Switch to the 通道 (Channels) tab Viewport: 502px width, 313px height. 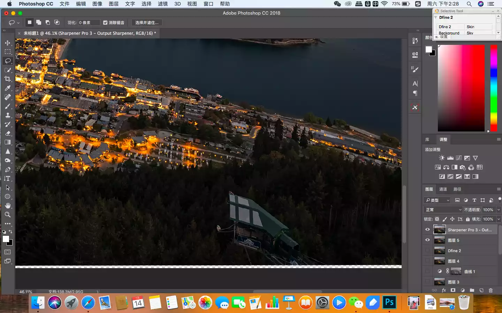(443, 189)
